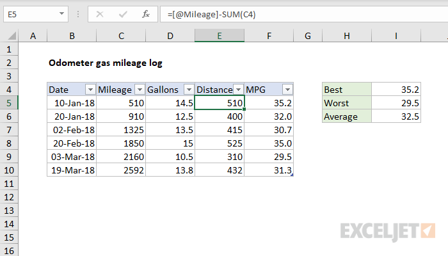Open the Insert Function fx button
The height and width of the screenshot is (256, 448).
click(x=146, y=14)
